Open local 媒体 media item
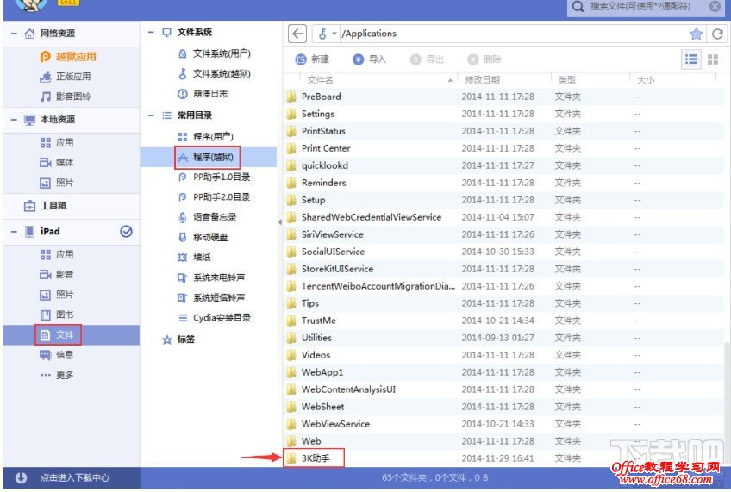The height and width of the screenshot is (492, 731). point(57,163)
